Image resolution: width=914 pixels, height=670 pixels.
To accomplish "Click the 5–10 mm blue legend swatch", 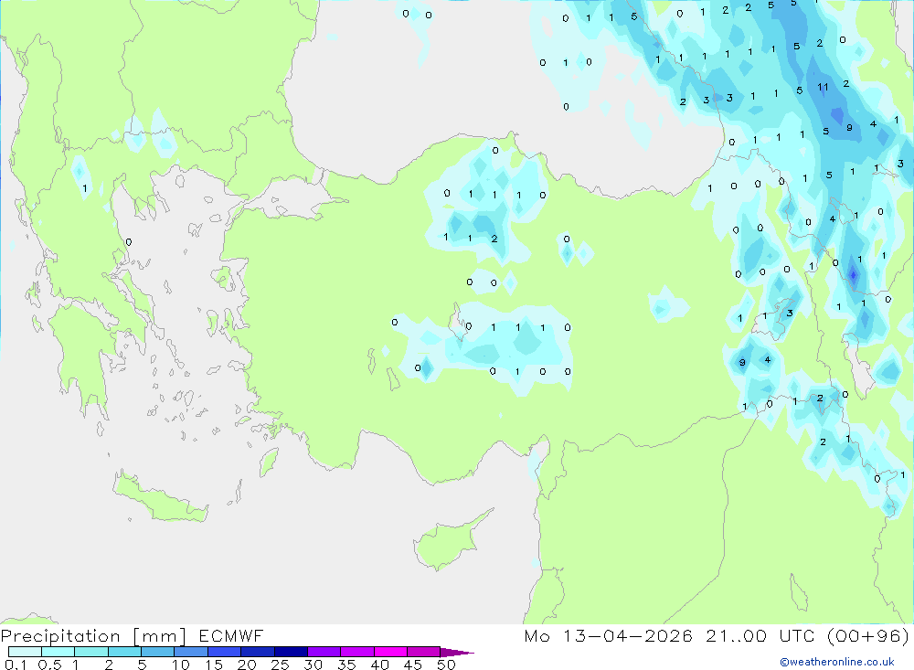I will (158, 652).
